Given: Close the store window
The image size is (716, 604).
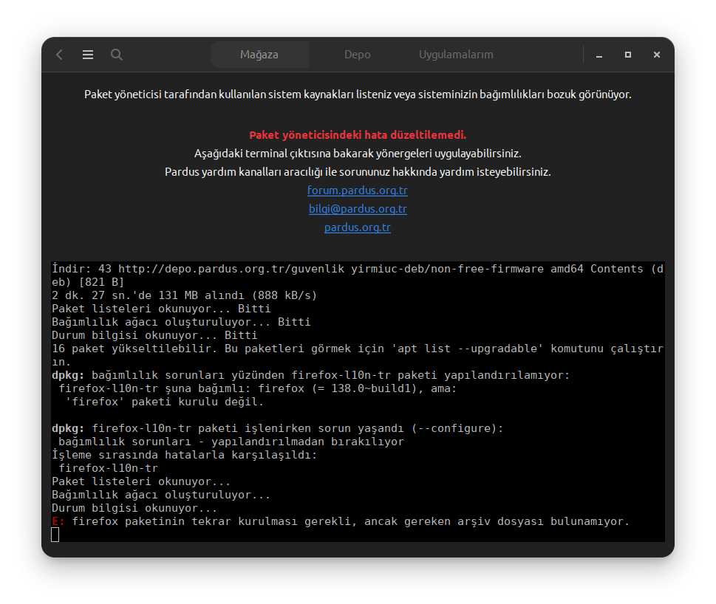Looking at the screenshot, I should pyautogui.click(x=657, y=55).
